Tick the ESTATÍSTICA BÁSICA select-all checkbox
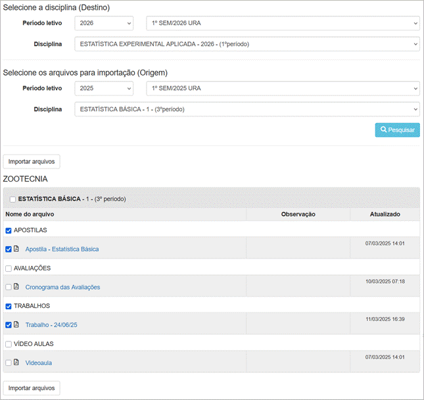 (13, 199)
